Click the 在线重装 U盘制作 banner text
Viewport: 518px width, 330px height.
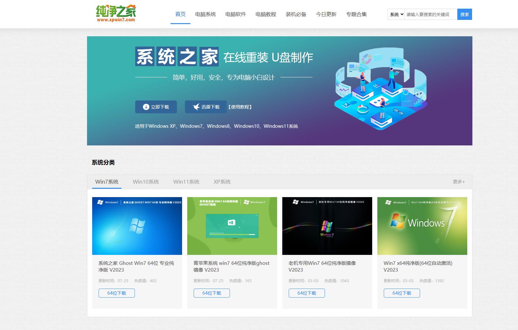click(x=268, y=57)
